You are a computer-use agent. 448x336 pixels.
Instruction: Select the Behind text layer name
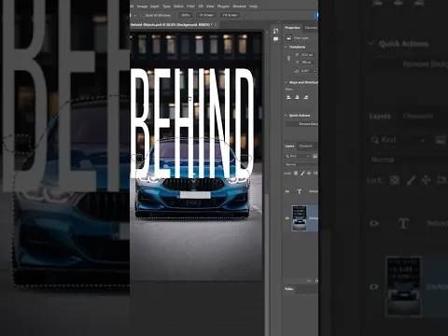pyautogui.click(x=314, y=191)
